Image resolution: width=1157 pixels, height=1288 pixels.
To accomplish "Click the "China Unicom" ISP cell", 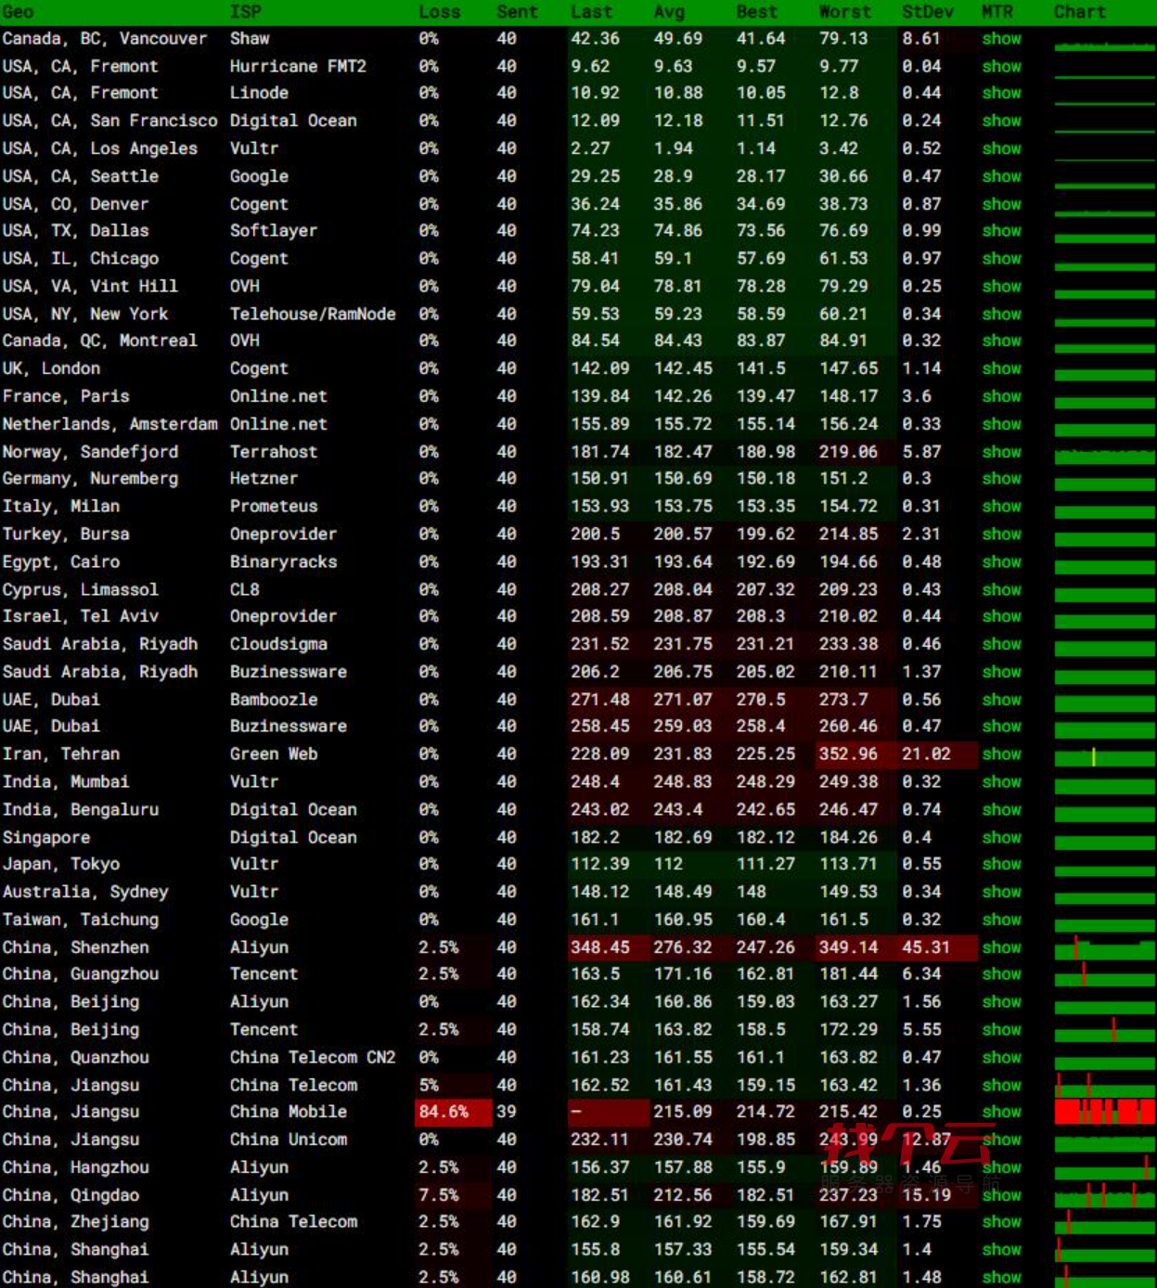I will pos(289,1140).
